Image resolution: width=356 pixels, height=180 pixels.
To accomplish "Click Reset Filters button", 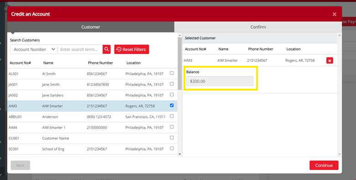I will [132, 49].
